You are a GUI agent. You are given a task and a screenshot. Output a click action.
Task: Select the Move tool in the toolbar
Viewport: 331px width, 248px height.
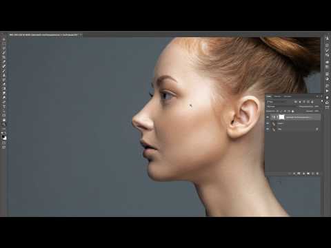coord(4,40)
